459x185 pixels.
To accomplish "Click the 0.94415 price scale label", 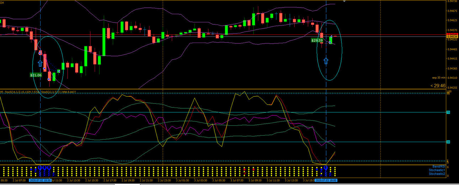I will click(453, 59).
